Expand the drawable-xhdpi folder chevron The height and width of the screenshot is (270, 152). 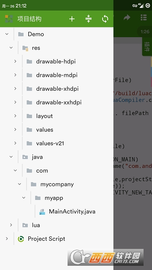coord(15,89)
